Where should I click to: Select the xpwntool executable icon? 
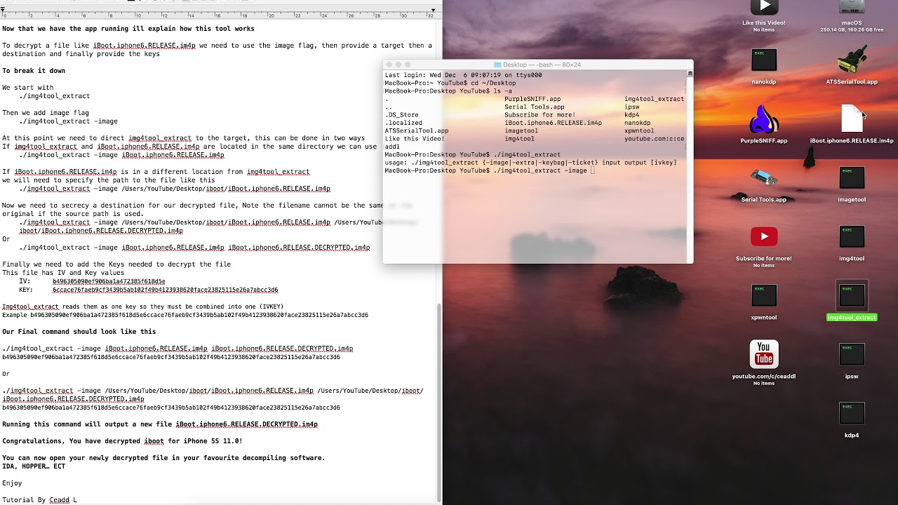[764, 295]
